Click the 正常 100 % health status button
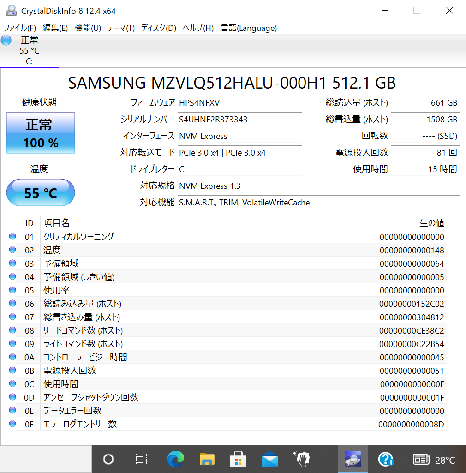This screenshot has height=473, width=466. 41,133
